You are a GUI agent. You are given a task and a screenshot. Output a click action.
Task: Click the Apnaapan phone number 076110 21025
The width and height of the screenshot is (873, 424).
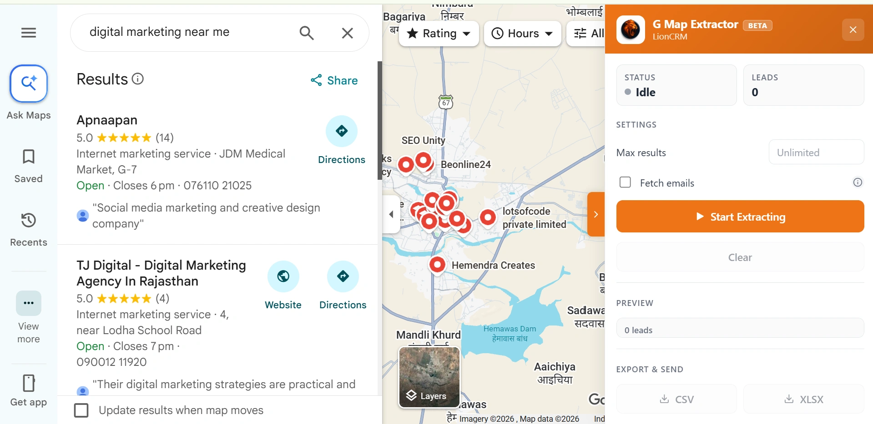coord(217,186)
